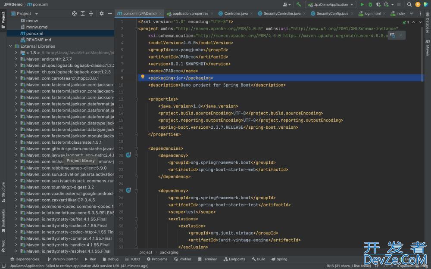This screenshot has width=431, height=269.
Task: Open the Terminal tool window tab
Action: tap(207, 259)
